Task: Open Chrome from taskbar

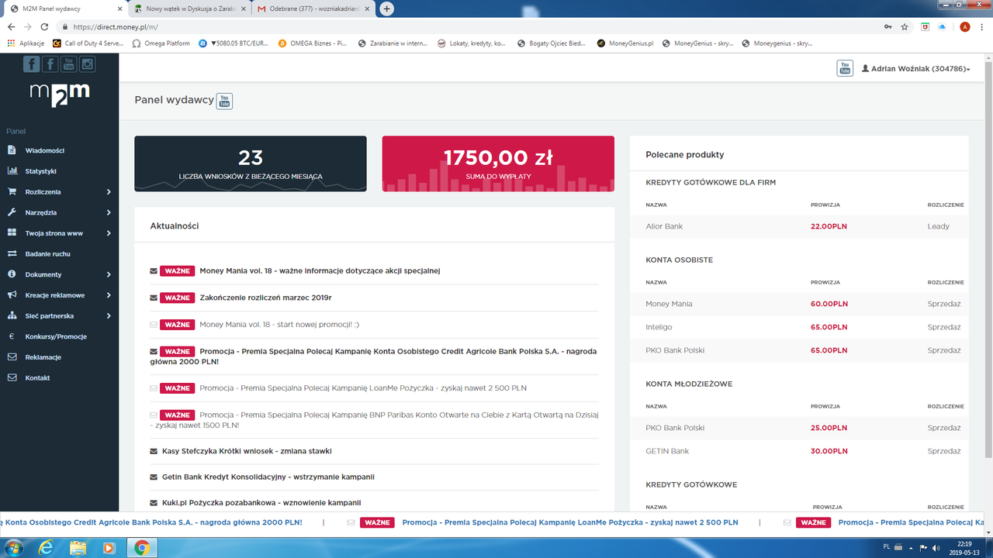Action: tap(142, 548)
